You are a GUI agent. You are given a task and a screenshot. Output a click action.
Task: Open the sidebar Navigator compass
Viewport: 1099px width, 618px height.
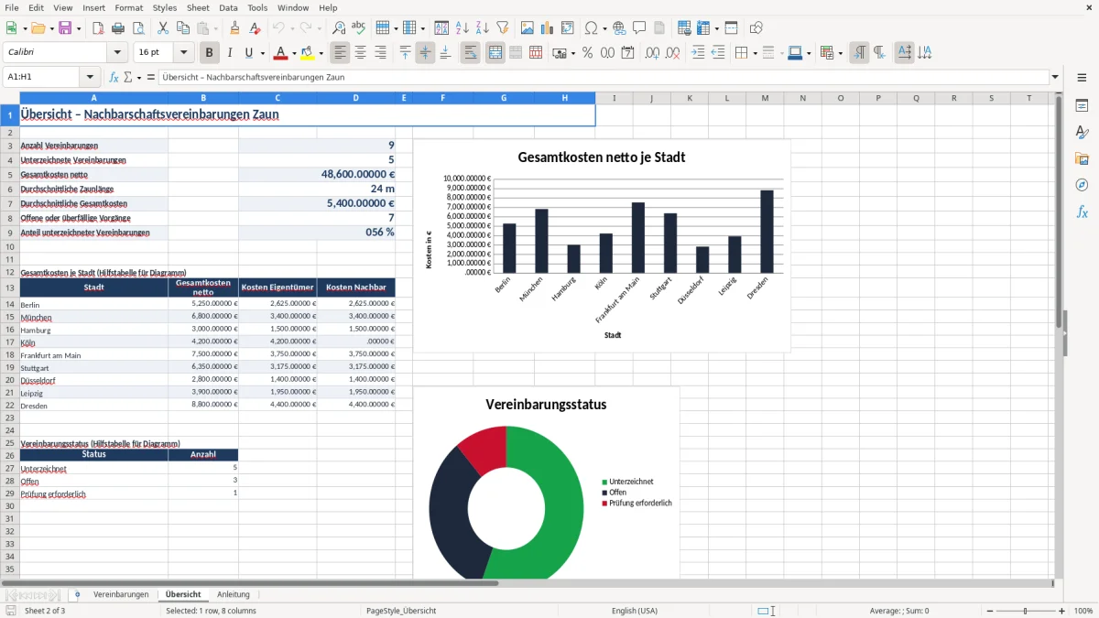pos(1082,185)
